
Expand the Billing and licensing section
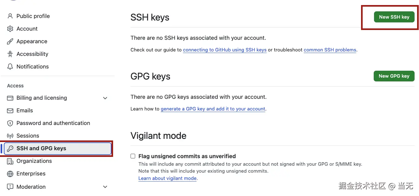point(105,98)
